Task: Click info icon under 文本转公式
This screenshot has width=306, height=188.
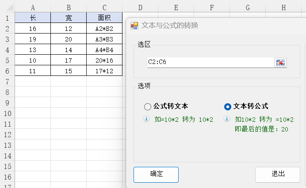Action: [x=227, y=119]
